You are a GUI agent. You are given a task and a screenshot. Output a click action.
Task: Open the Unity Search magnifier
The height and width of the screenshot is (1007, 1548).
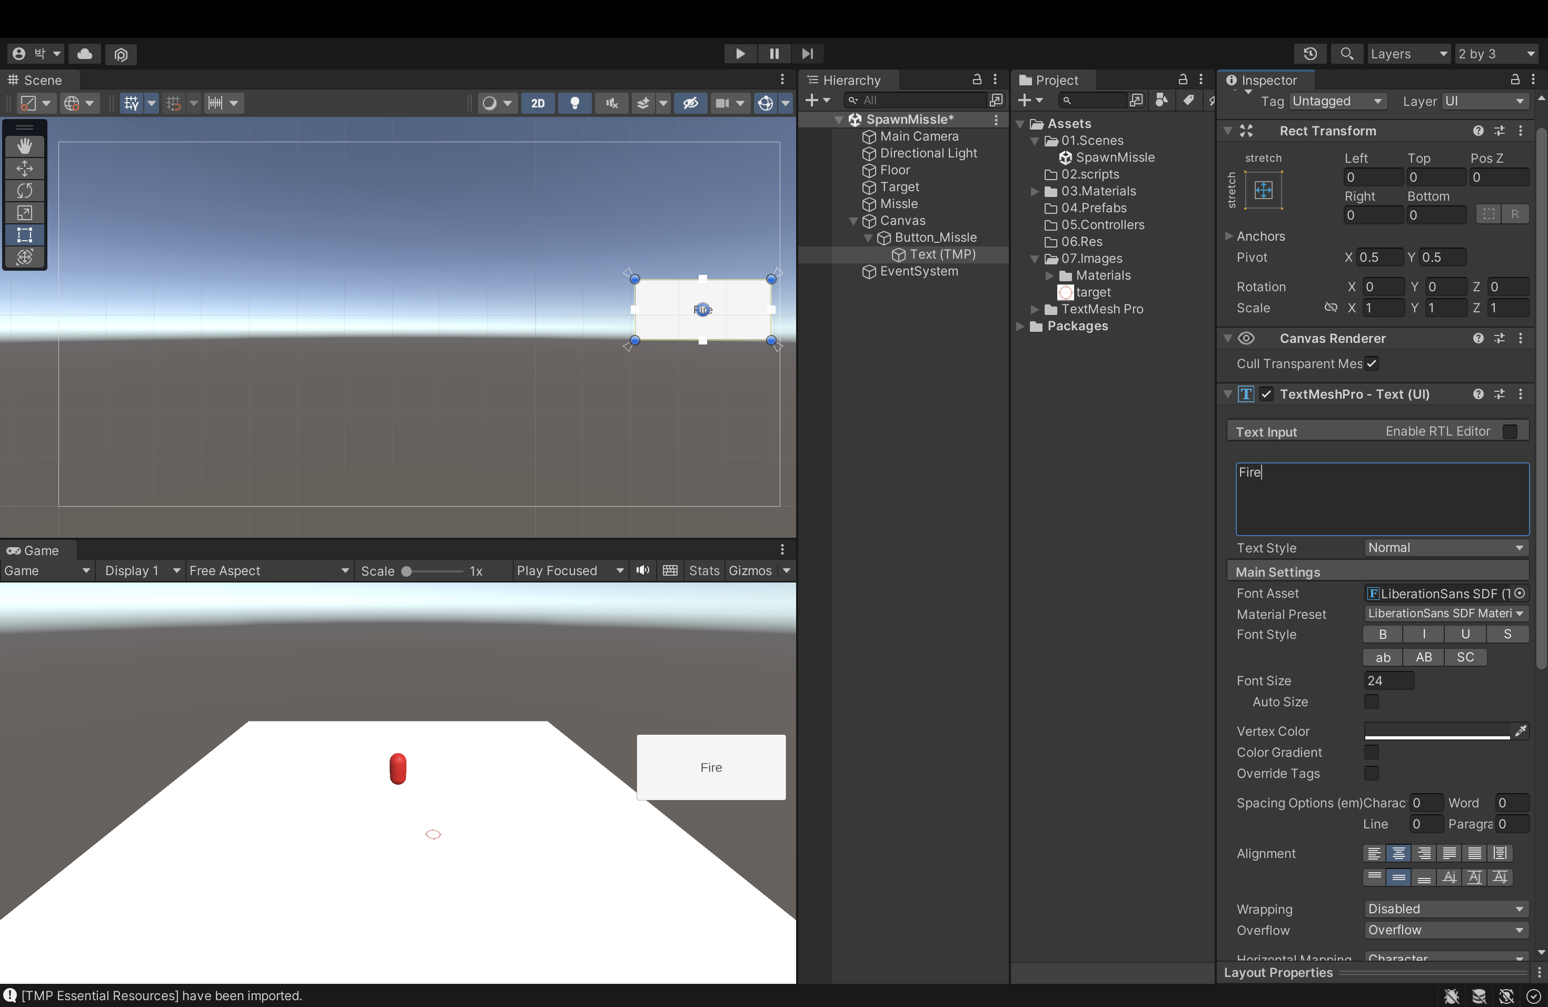click(x=1346, y=53)
